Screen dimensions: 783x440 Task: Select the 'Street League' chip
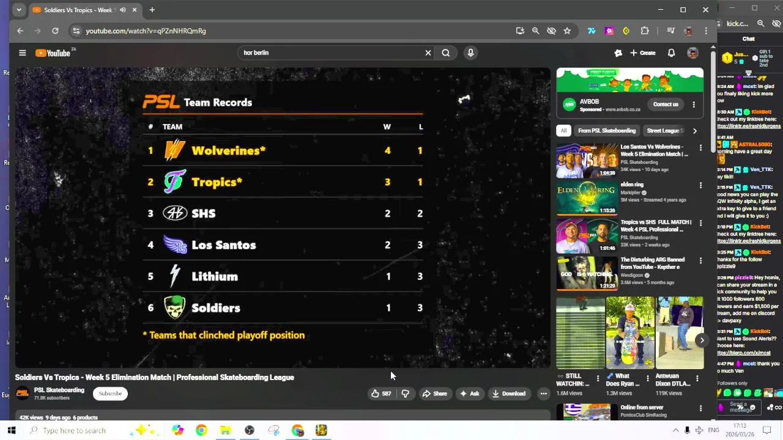point(664,131)
